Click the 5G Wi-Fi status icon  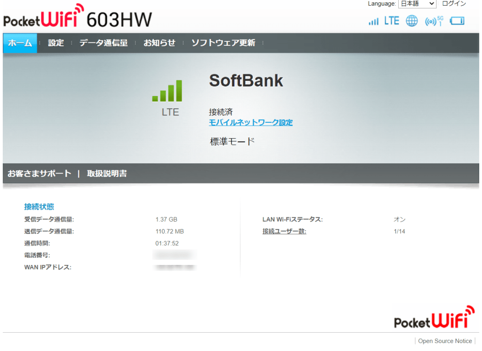[x=434, y=21]
